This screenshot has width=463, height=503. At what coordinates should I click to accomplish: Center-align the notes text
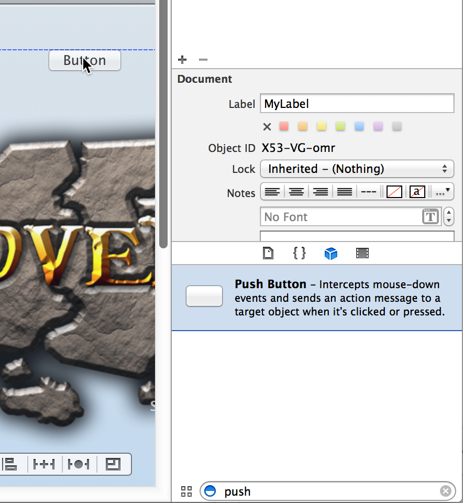(x=296, y=192)
